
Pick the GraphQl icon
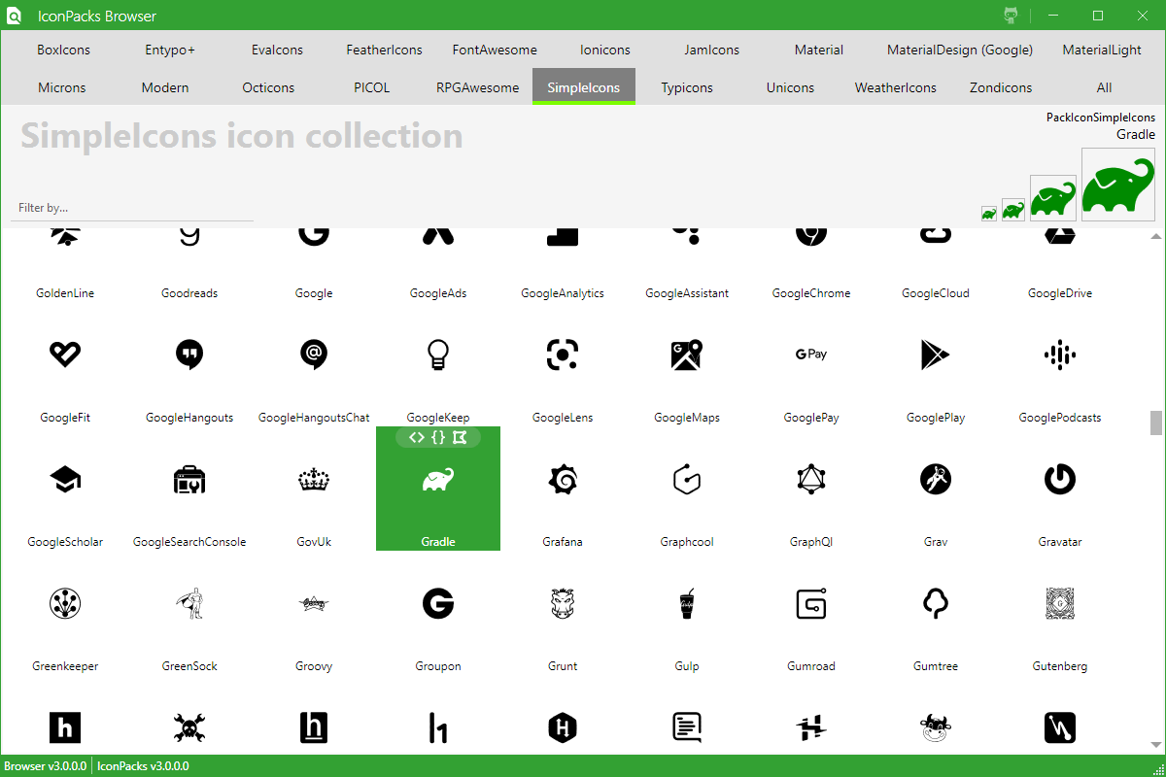pos(811,480)
